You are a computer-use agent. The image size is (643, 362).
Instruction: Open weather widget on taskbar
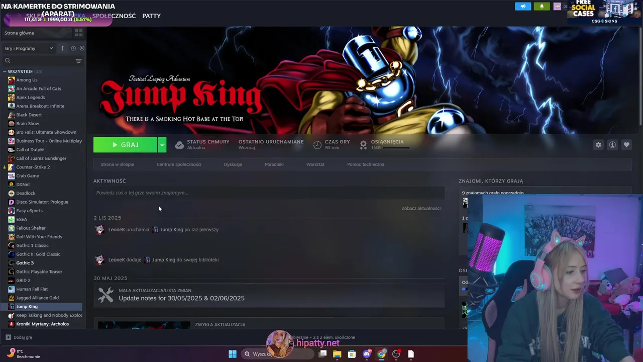point(24,353)
